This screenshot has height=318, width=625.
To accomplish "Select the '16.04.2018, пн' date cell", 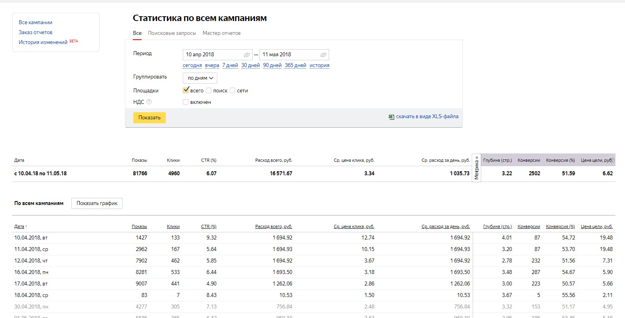I will [31, 272].
